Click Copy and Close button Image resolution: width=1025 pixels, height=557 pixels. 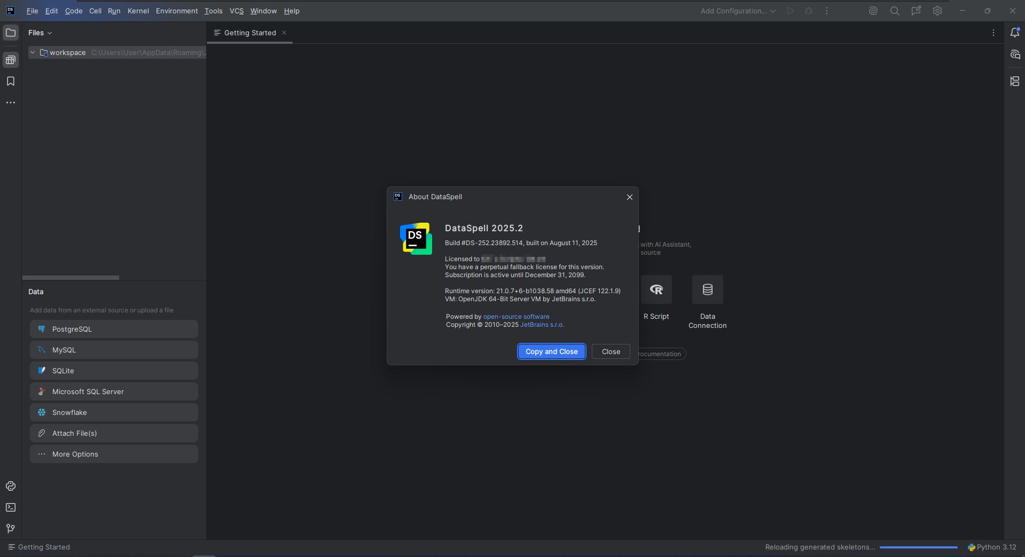click(x=552, y=351)
